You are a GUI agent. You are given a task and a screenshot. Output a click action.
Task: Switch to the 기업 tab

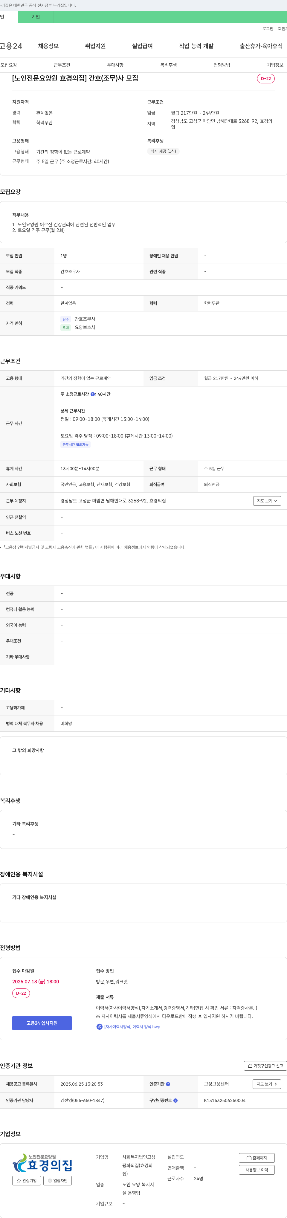(36, 16)
